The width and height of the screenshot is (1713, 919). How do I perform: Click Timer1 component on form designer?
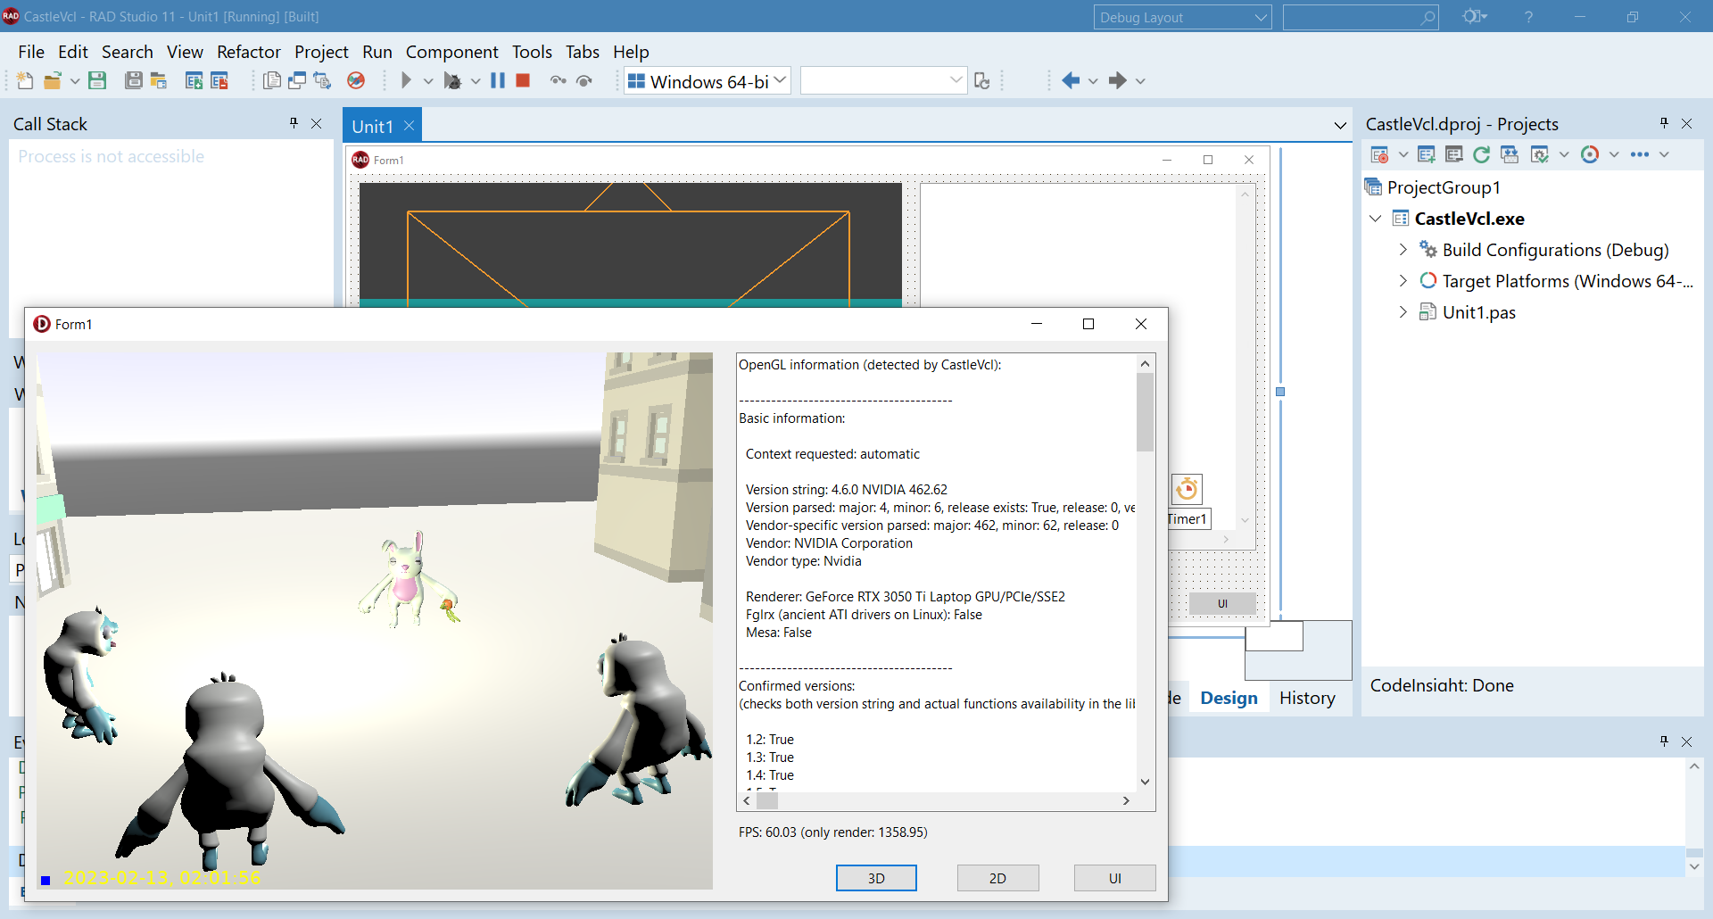(1187, 490)
